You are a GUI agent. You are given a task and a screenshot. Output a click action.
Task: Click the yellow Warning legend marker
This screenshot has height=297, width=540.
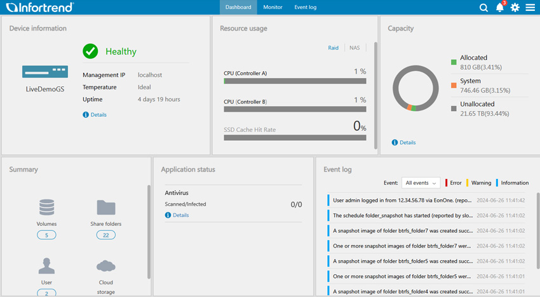pos(468,183)
